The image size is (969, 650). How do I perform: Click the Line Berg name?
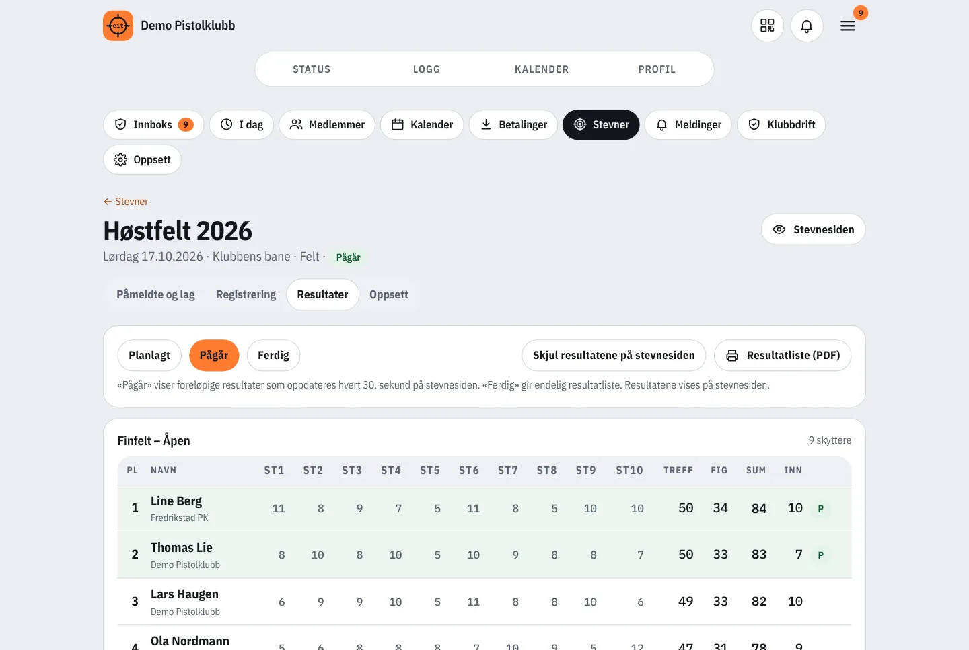pos(176,501)
